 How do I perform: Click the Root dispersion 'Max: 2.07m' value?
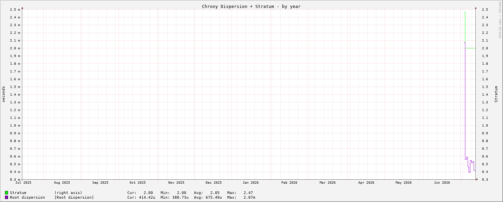click(241, 197)
